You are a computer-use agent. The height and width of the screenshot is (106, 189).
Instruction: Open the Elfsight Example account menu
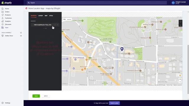tap(179, 3)
